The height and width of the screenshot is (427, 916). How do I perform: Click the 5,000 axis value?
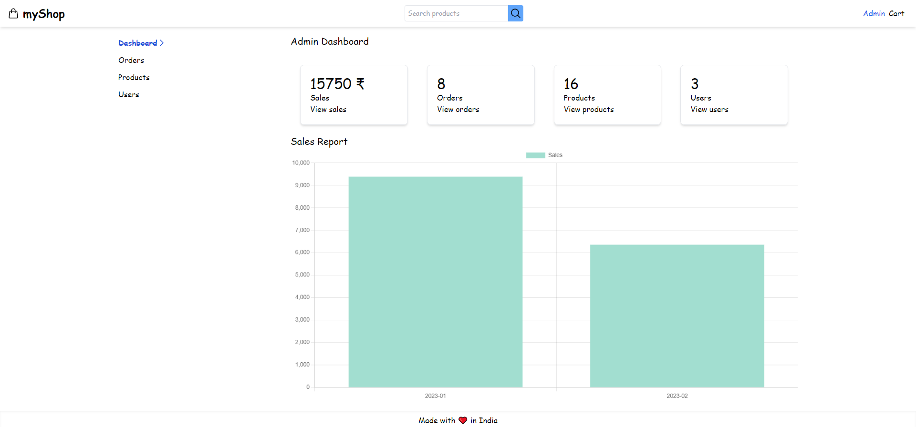tap(302, 275)
